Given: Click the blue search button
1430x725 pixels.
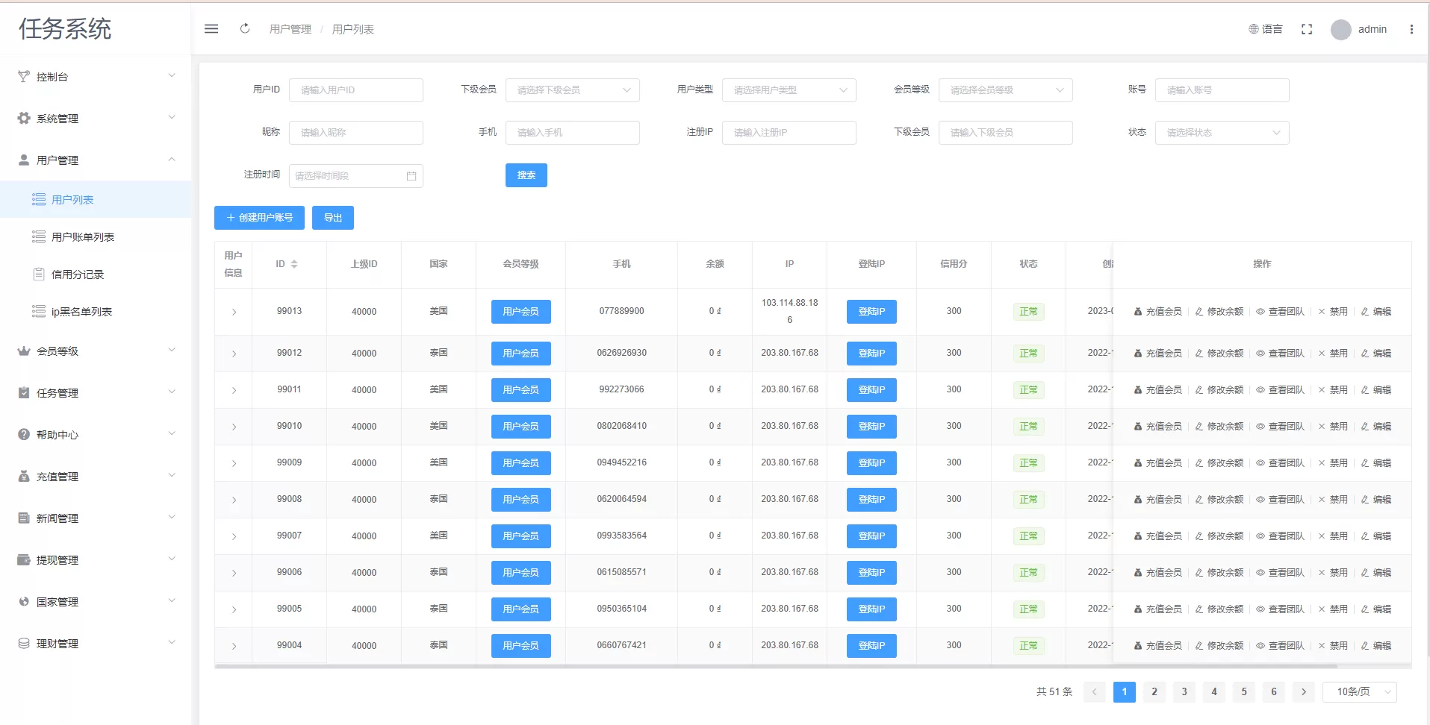Looking at the screenshot, I should click(526, 175).
